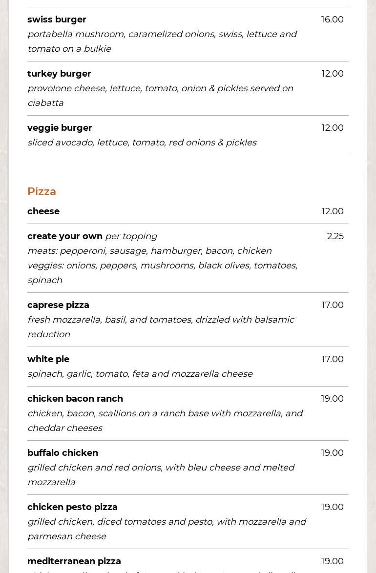Screen dimensions: 376x573
Task: Select the white pie menu item
Action: [48, 359]
